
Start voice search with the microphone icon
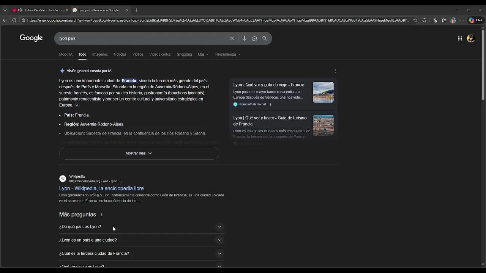click(x=244, y=38)
